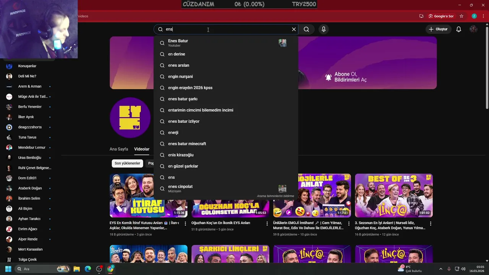Switch to the Ana Sayfa channel tab
This screenshot has width=489, height=275.
119,149
